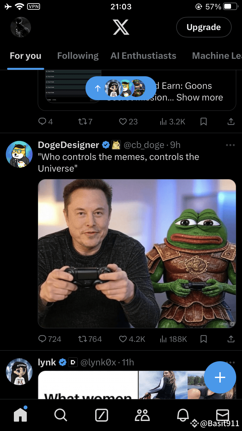The width and height of the screenshot is (242, 431).
Task: Open more options on DogeDesigner post
Action: 230,145
